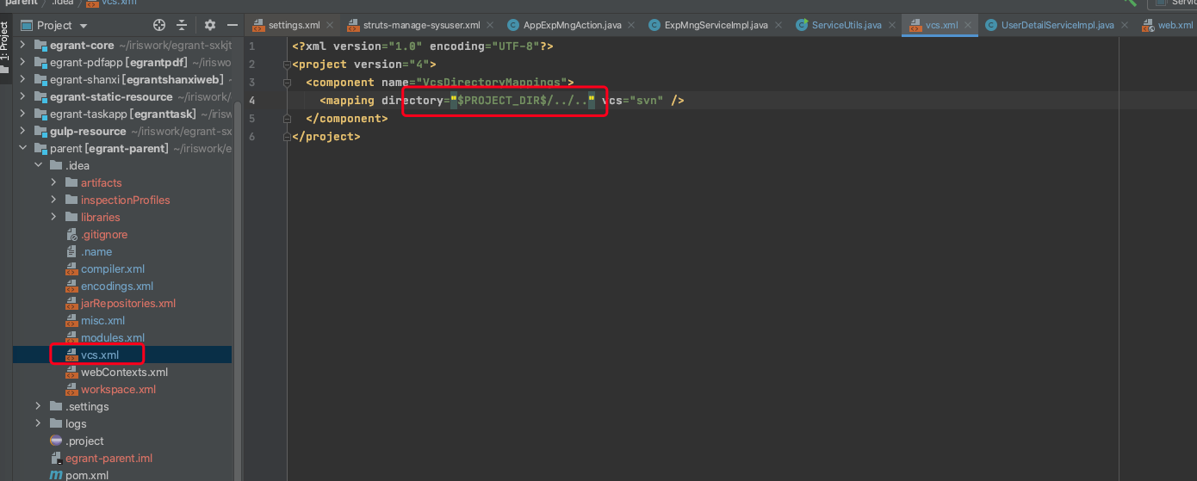Click the collapse all icon in Project panel
This screenshot has height=481, width=1197.
(x=182, y=26)
